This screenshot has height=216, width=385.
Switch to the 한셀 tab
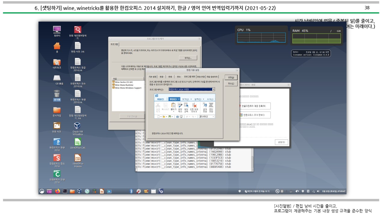pyautogui.click(x=170, y=77)
